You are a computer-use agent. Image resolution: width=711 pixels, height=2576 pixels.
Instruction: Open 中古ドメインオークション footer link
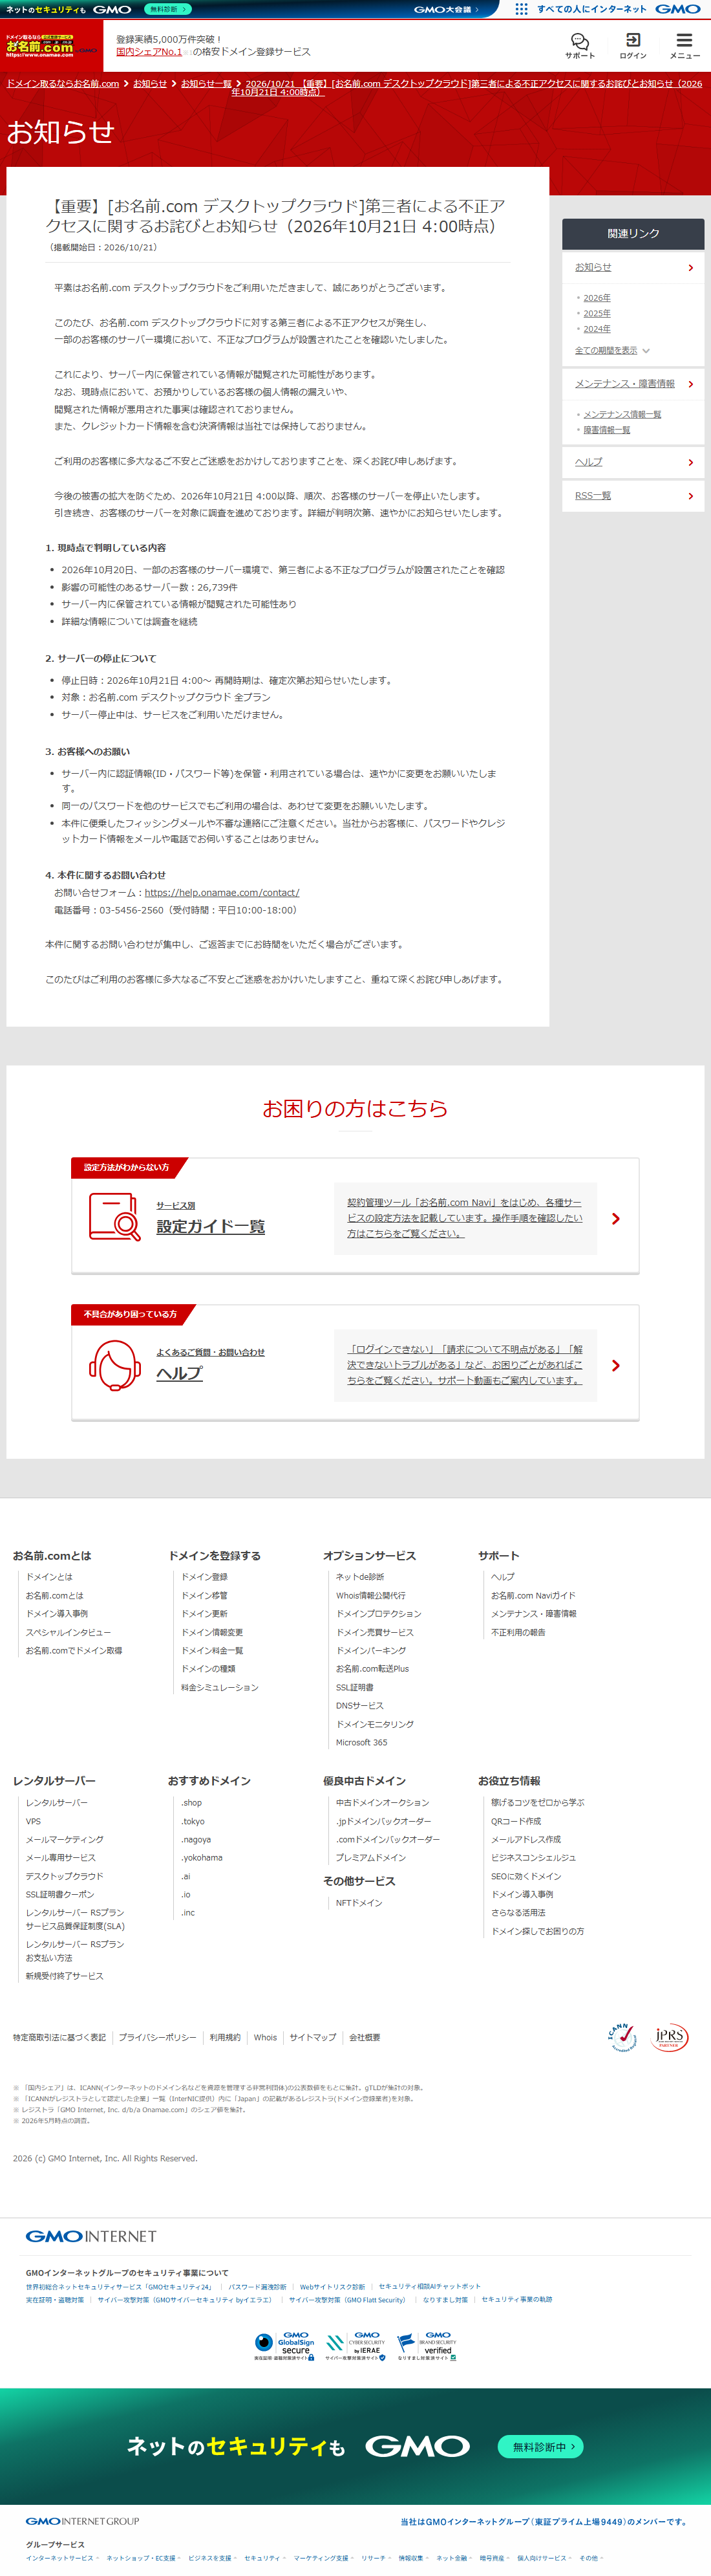(x=383, y=1803)
